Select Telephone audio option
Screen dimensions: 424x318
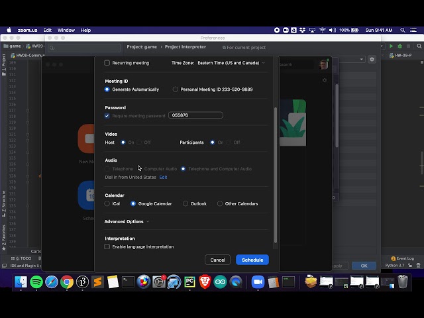pyautogui.click(x=107, y=169)
